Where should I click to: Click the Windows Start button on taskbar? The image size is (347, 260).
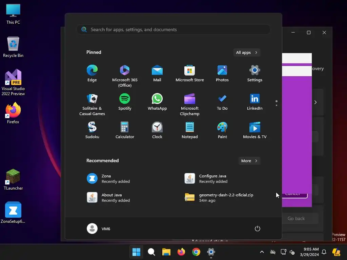tap(136, 252)
